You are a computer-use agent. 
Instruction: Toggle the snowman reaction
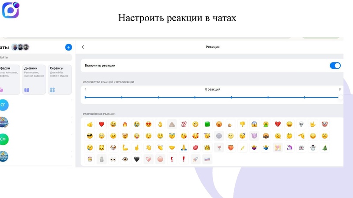click(x=313, y=147)
